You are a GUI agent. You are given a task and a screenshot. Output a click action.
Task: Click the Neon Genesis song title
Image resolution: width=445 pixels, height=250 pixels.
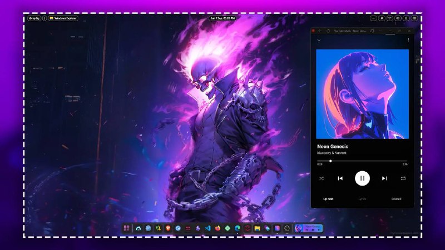click(333, 147)
